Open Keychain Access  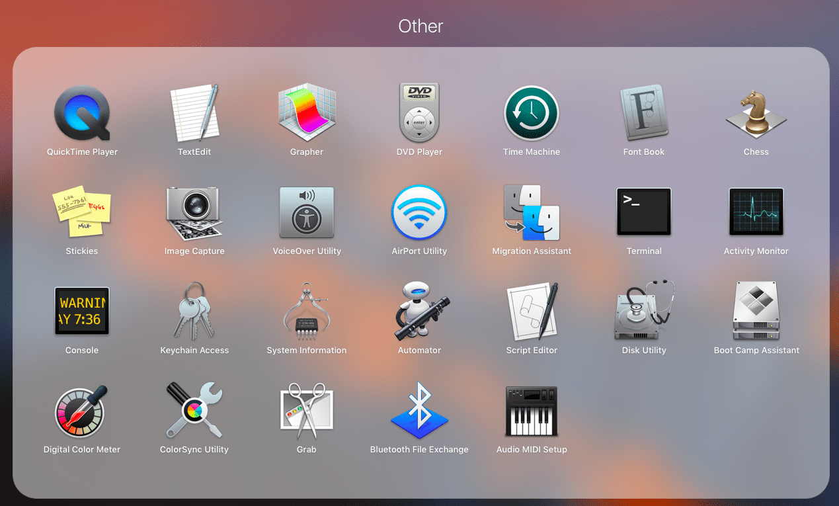tap(194, 312)
